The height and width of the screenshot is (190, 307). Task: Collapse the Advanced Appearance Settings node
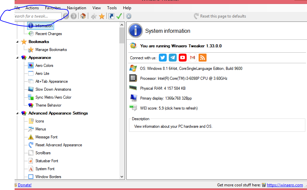[17, 113]
